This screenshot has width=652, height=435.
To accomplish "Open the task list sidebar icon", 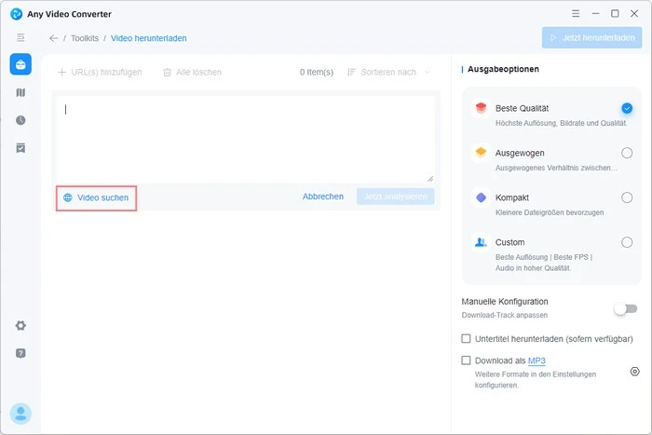I will click(x=20, y=148).
